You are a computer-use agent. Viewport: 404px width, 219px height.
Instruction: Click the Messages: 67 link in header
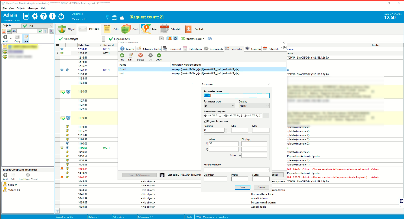[x=79, y=19]
